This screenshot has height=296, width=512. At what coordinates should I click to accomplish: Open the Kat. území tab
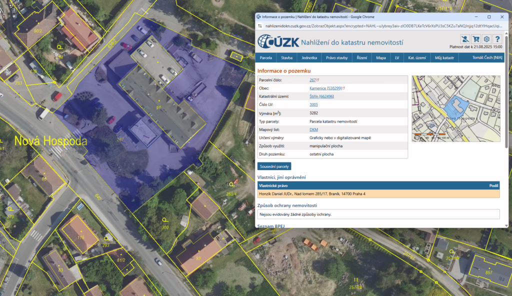pyautogui.click(x=417, y=58)
